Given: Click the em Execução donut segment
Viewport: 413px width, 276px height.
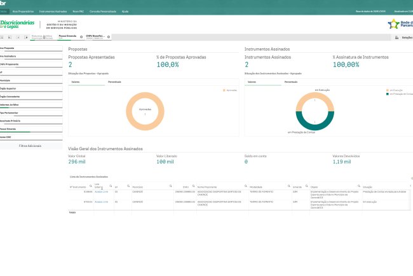Looking at the screenshot, I should point(315,95).
